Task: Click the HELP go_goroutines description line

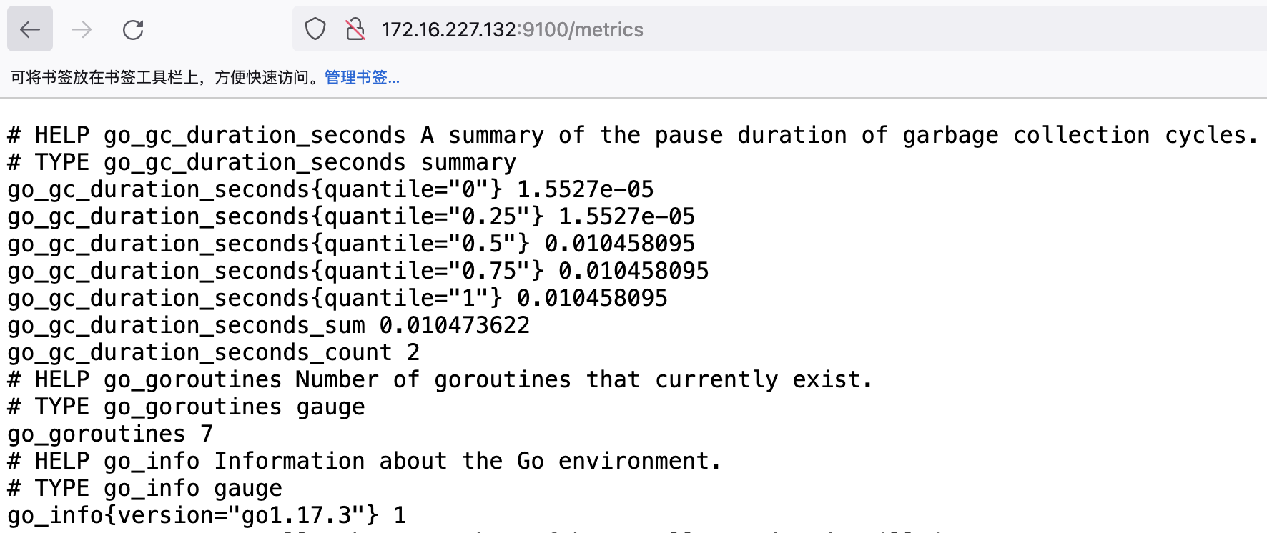Action: [x=440, y=379]
